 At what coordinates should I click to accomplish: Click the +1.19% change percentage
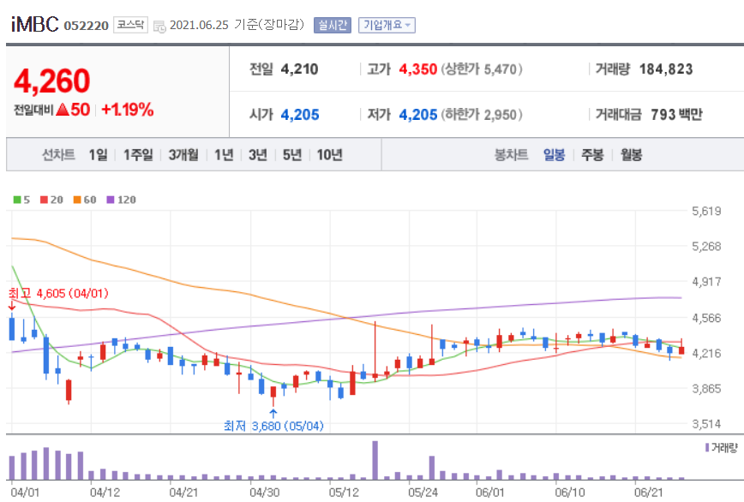coord(128,110)
